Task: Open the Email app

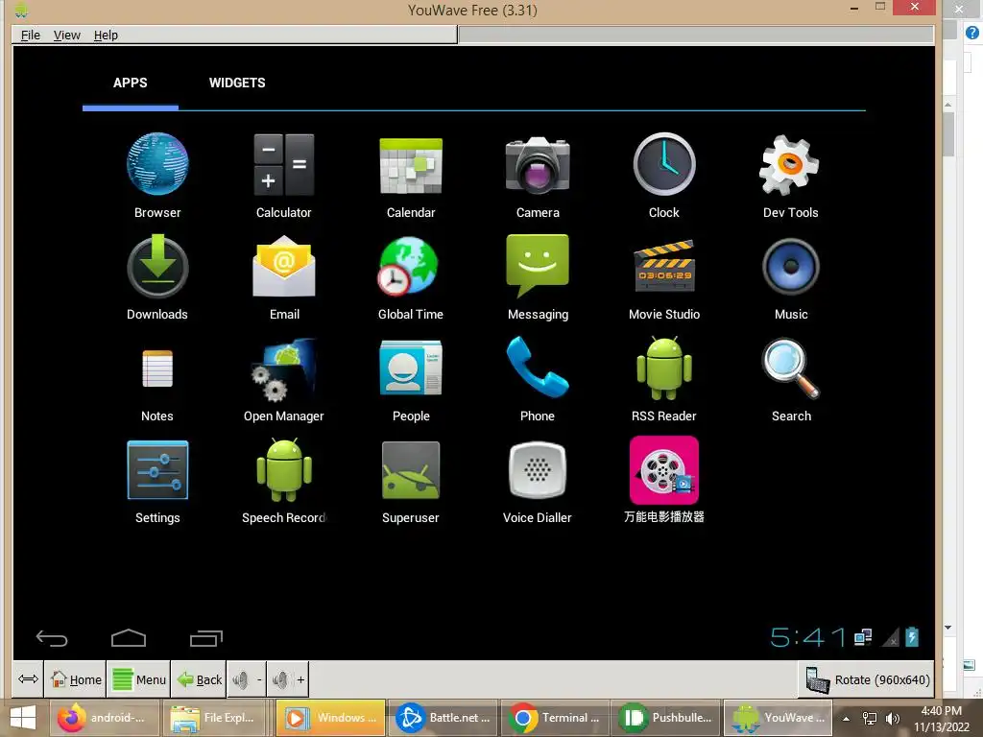Action: pyautogui.click(x=284, y=277)
